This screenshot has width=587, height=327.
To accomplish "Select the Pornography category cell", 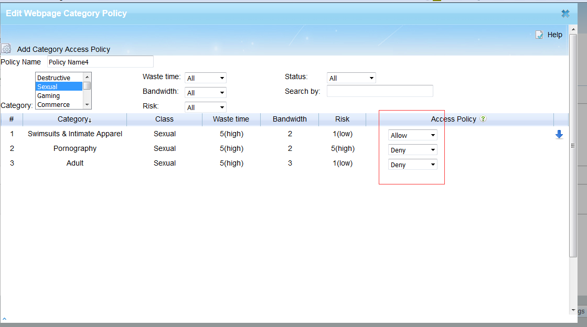I will [x=75, y=148].
